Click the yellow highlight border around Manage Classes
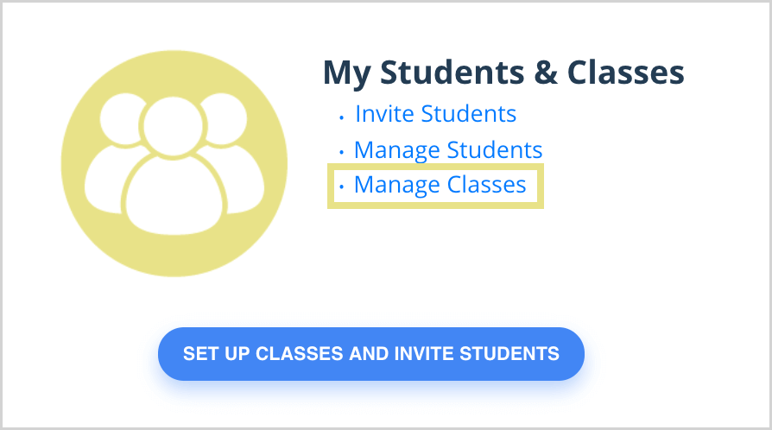This screenshot has width=772, height=430. 435,167
